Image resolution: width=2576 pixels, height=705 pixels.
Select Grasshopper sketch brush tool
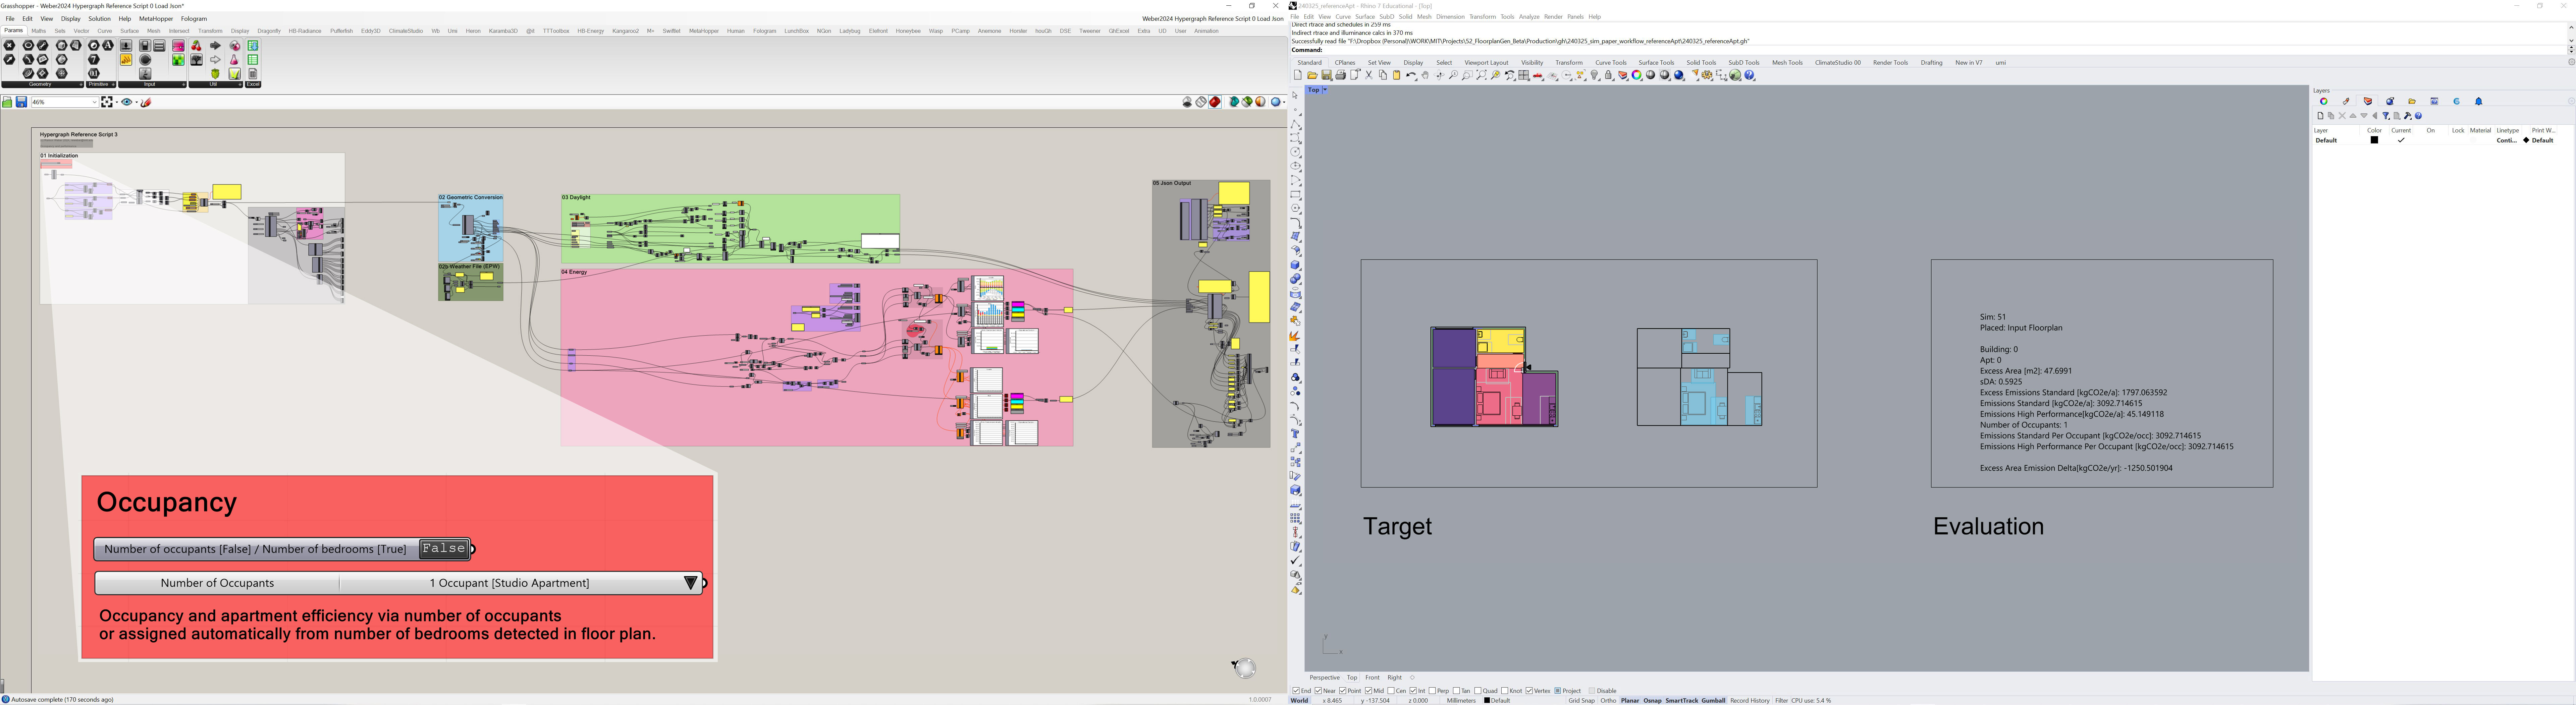(146, 102)
